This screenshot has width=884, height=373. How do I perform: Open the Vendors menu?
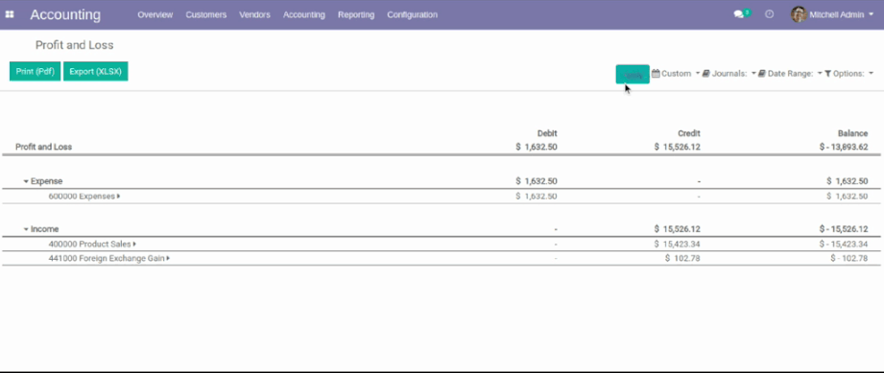point(254,14)
